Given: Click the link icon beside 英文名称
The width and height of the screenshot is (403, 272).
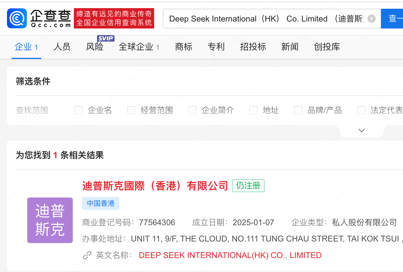Looking at the screenshot, I should [x=87, y=255].
